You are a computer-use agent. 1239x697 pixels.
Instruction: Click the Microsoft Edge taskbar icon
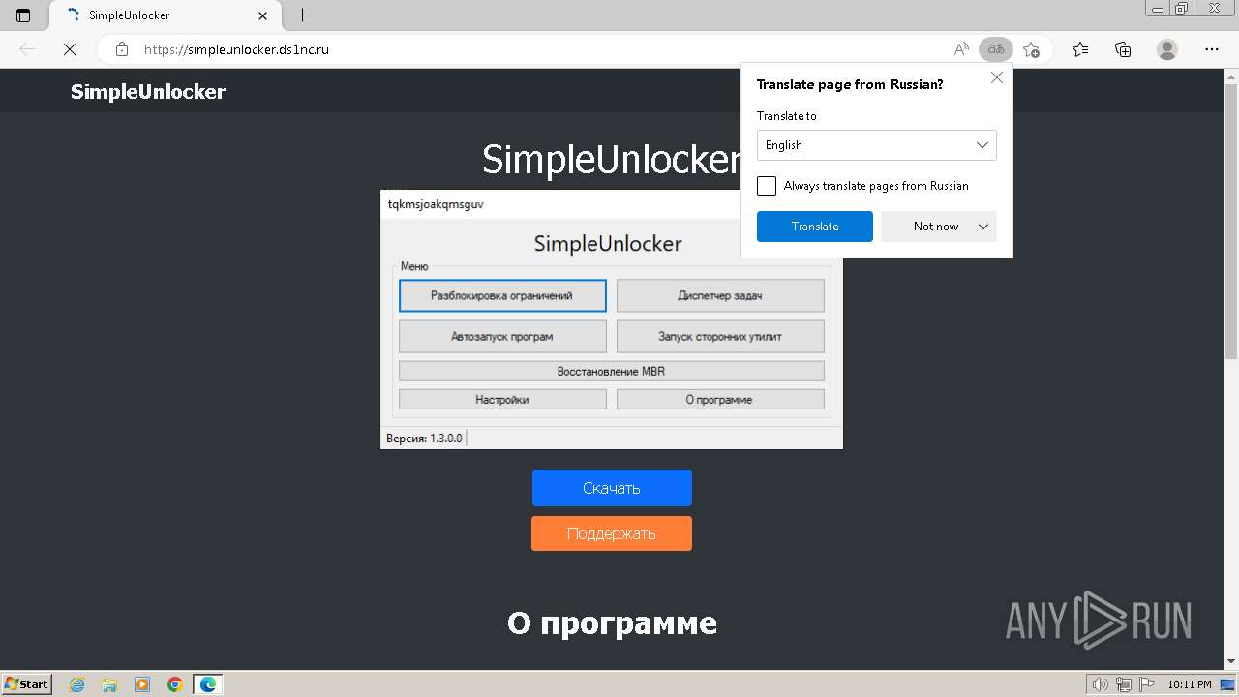coord(208,684)
